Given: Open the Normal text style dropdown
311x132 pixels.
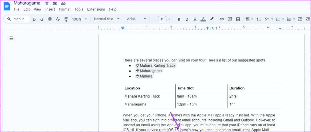Looking at the screenshot, I should 107,19.
